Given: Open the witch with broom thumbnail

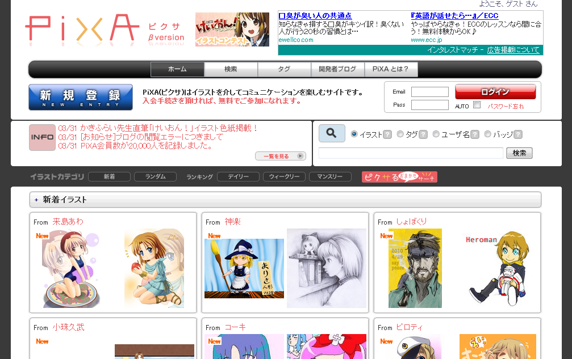Looking at the screenshot, I should point(244,268).
